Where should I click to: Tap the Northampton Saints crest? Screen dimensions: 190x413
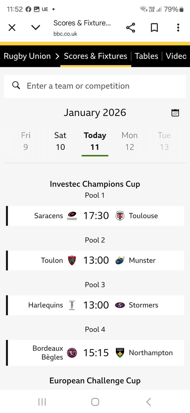tap(120, 353)
